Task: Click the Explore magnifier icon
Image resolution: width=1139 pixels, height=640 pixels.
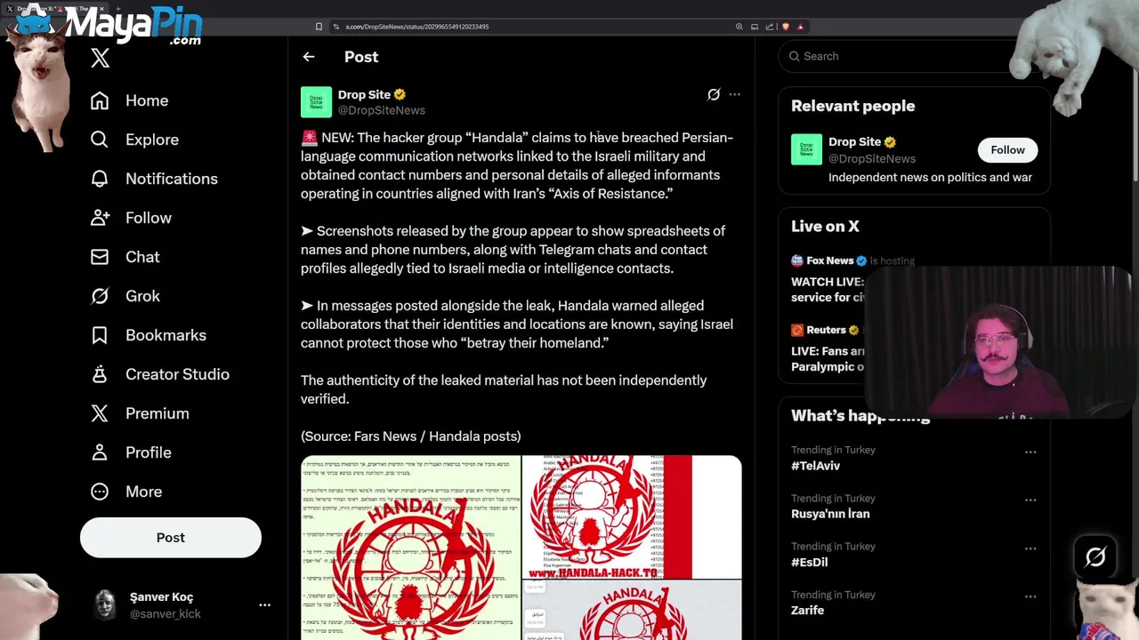Action: 100,140
